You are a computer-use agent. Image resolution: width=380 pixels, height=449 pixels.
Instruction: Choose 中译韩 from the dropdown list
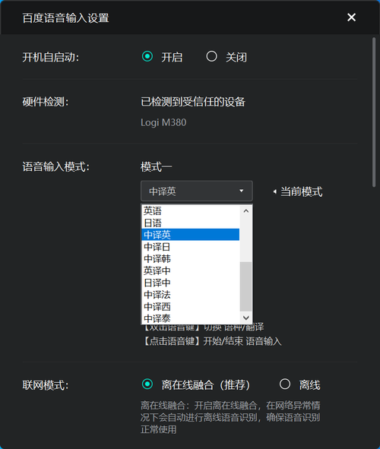pyautogui.click(x=191, y=258)
